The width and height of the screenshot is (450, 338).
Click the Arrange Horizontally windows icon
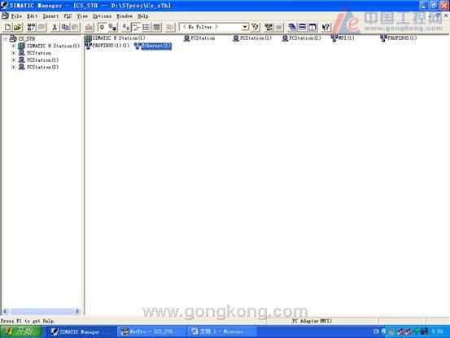pos(302,27)
